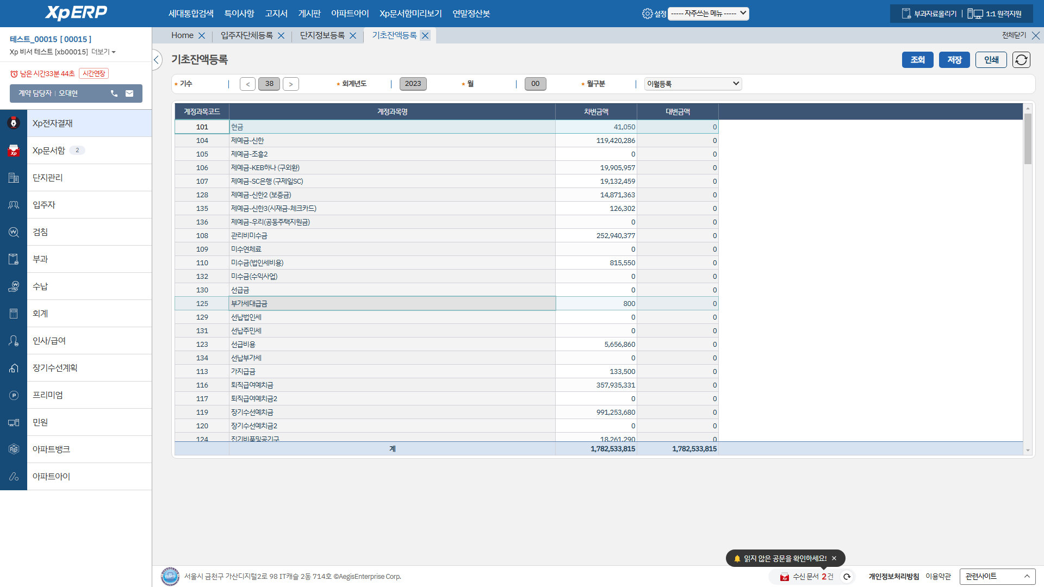Open the 월구분 이월등록 dropdown
The width and height of the screenshot is (1044, 587).
click(693, 84)
